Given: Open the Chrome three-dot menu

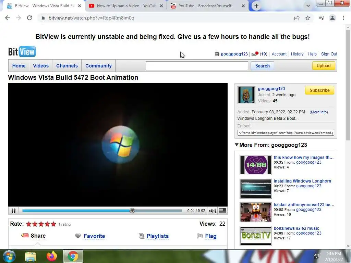Looking at the screenshot, I should 343,18.
